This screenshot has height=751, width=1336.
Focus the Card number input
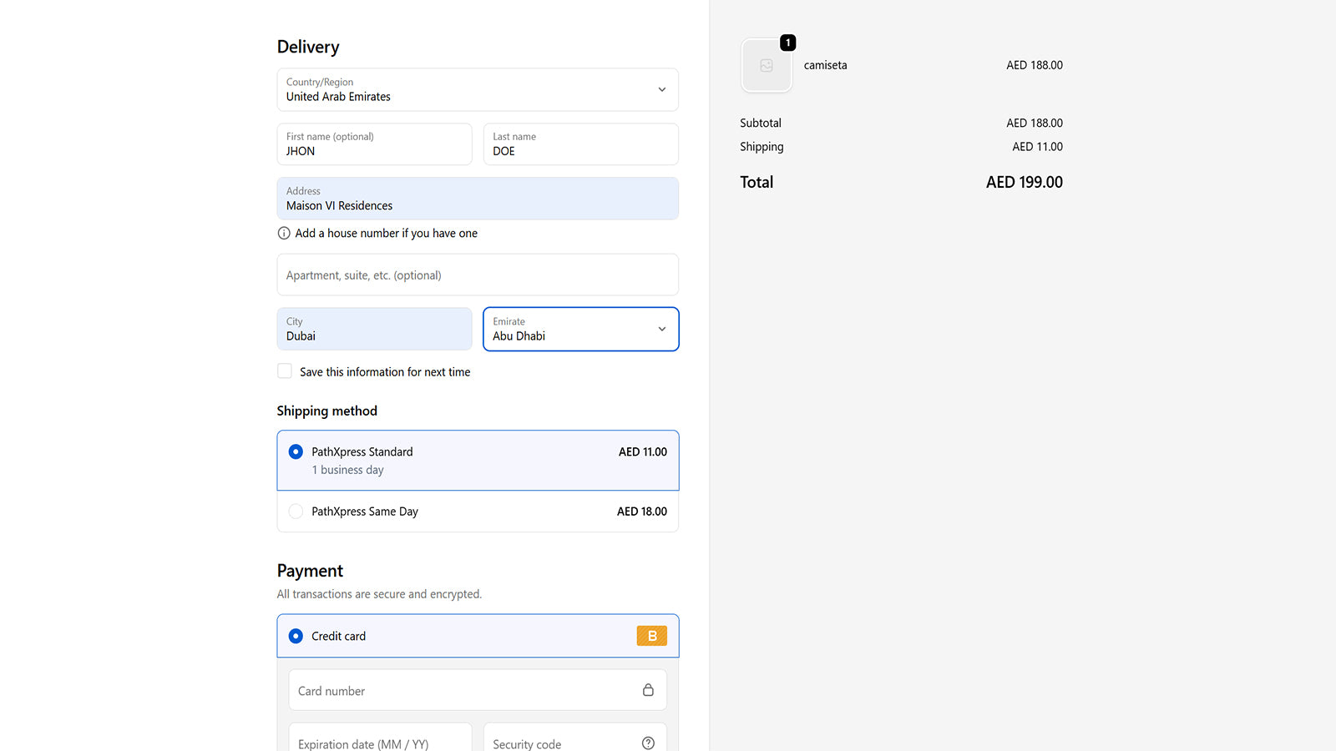coord(463,690)
